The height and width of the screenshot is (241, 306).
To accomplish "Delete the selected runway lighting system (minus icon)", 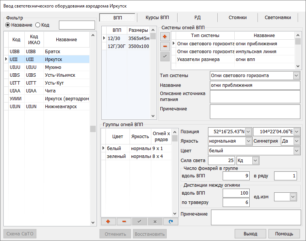I will click(164, 46).
